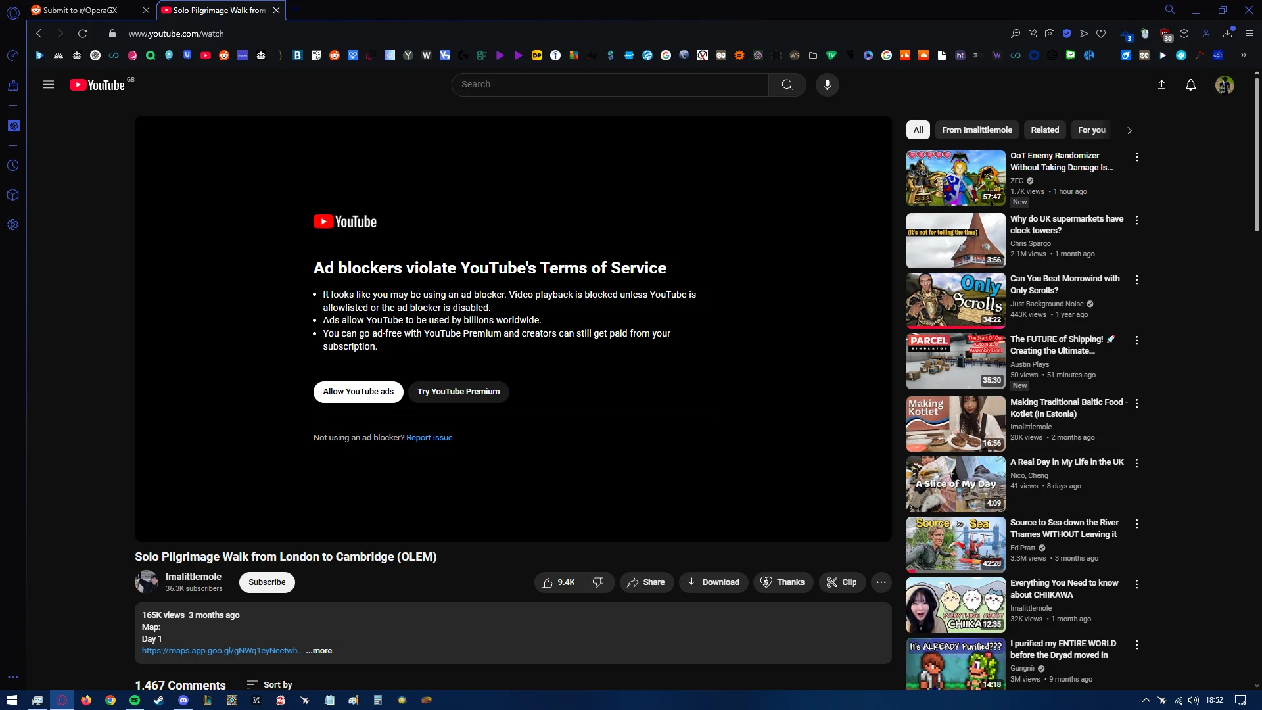Open Windows Start menu
This screenshot has width=1262, height=710.
tap(12, 700)
